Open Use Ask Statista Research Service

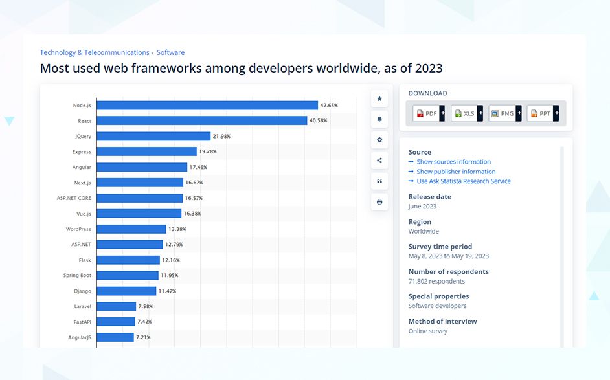(x=463, y=181)
